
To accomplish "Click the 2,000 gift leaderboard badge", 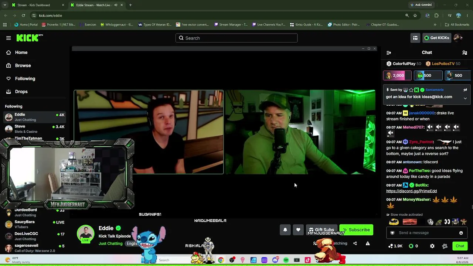I will point(397,75).
